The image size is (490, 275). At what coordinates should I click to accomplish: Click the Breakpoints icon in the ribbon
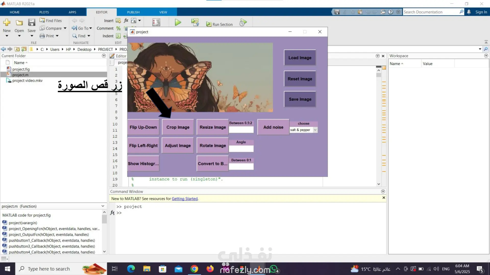(x=156, y=22)
